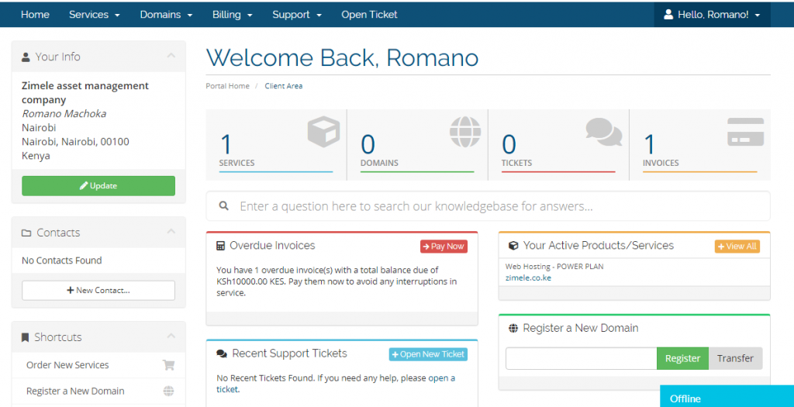This screenshot has height=407, width=794.
Task: Collapse the Contacts panel chevron
Action: click(x=171, y=233)
